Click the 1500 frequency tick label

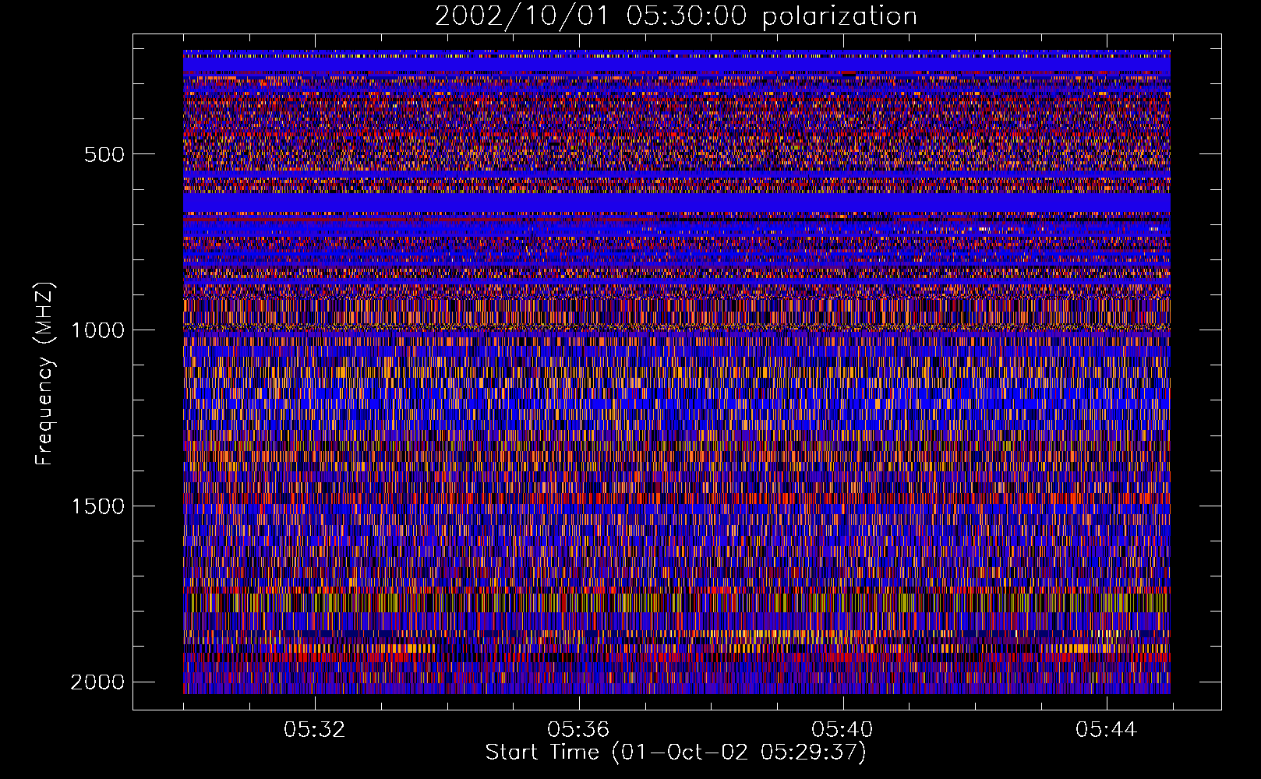pyautogui.click(x=97, y=506)
